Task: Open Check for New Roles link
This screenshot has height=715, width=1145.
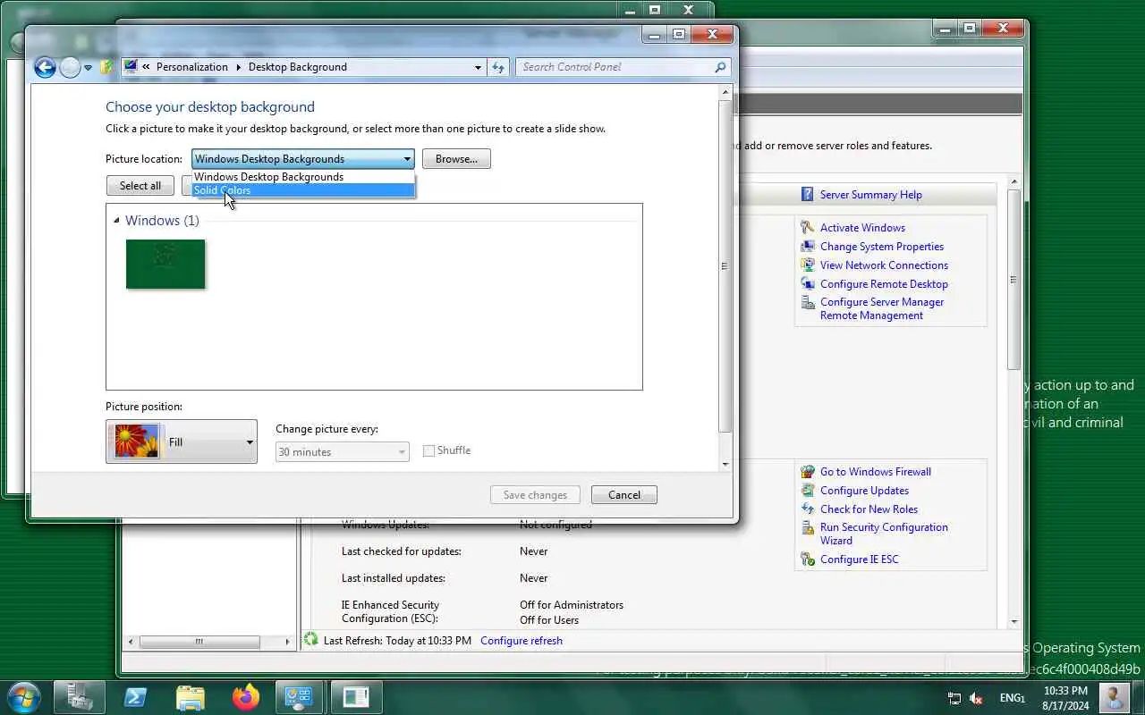Action: 869,509
